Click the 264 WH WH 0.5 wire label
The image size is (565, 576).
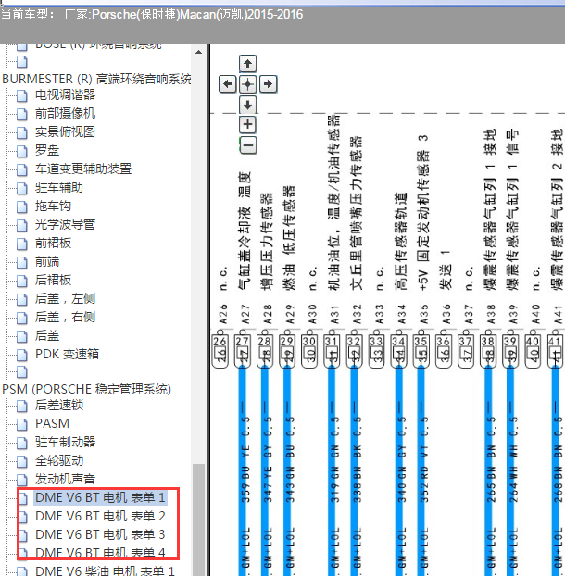pyautogui.click(x=513, y=459)
